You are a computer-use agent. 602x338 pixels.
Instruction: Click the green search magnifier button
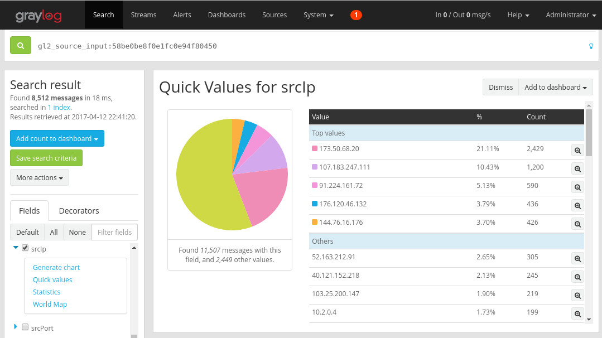coord(21,46)
